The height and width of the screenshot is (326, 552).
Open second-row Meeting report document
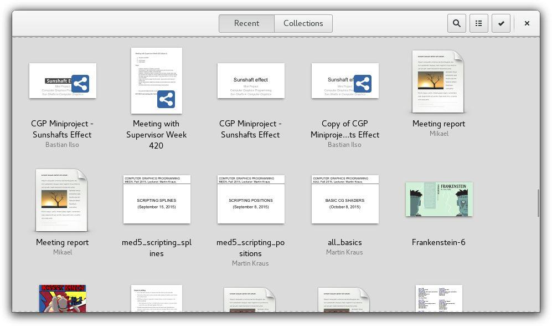pyautogui.click(x=61, y=200)
